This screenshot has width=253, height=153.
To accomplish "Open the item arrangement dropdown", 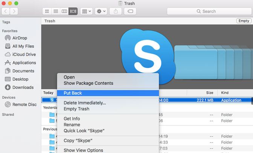I will pos(87,11).
